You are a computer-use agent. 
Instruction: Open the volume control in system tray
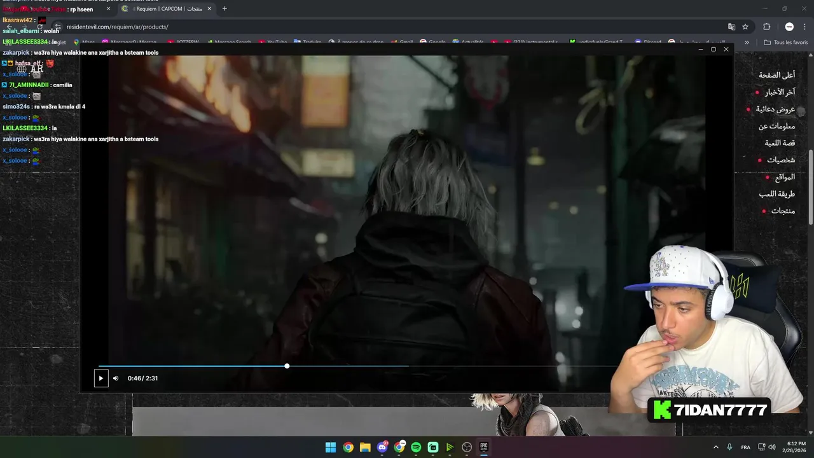click(772, 447)
